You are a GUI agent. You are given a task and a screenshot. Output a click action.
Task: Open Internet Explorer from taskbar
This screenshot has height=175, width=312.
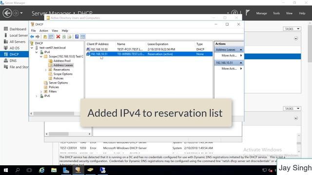point(41,170)
